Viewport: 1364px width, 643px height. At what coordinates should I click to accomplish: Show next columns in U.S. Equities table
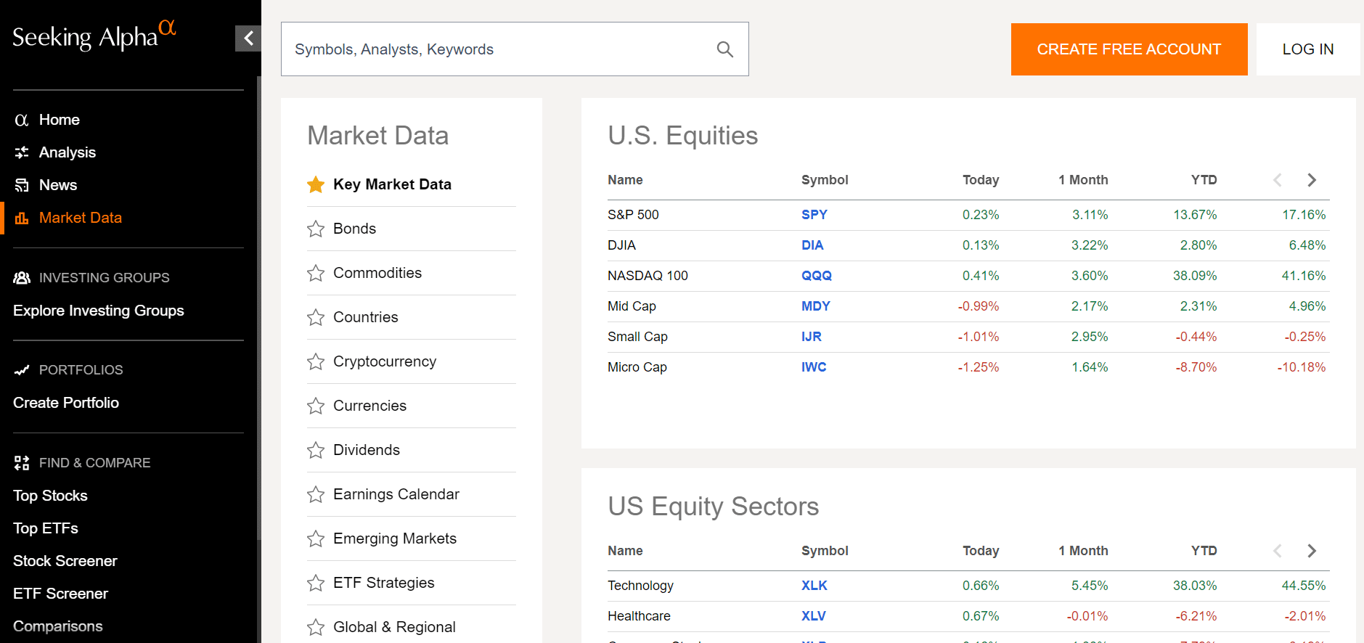(x=1311, y=180)
